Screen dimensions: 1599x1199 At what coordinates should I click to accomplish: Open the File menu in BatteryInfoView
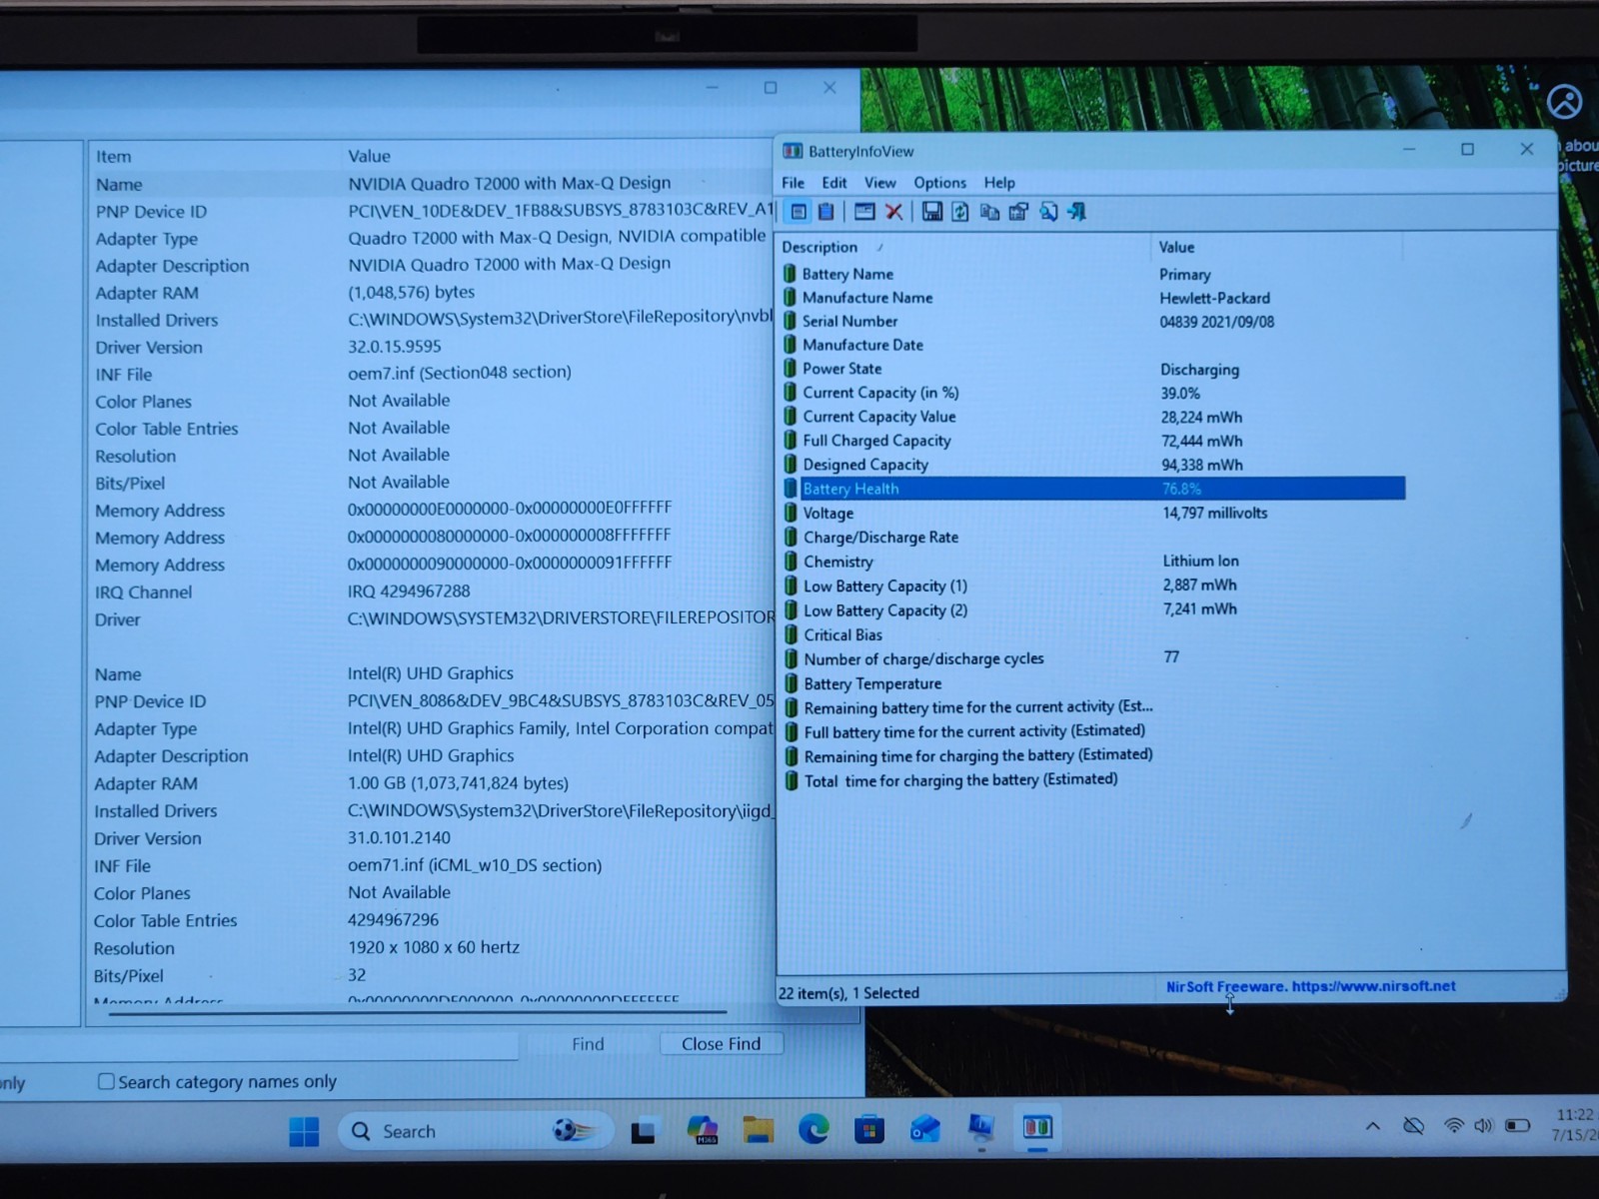pos(793,183)
